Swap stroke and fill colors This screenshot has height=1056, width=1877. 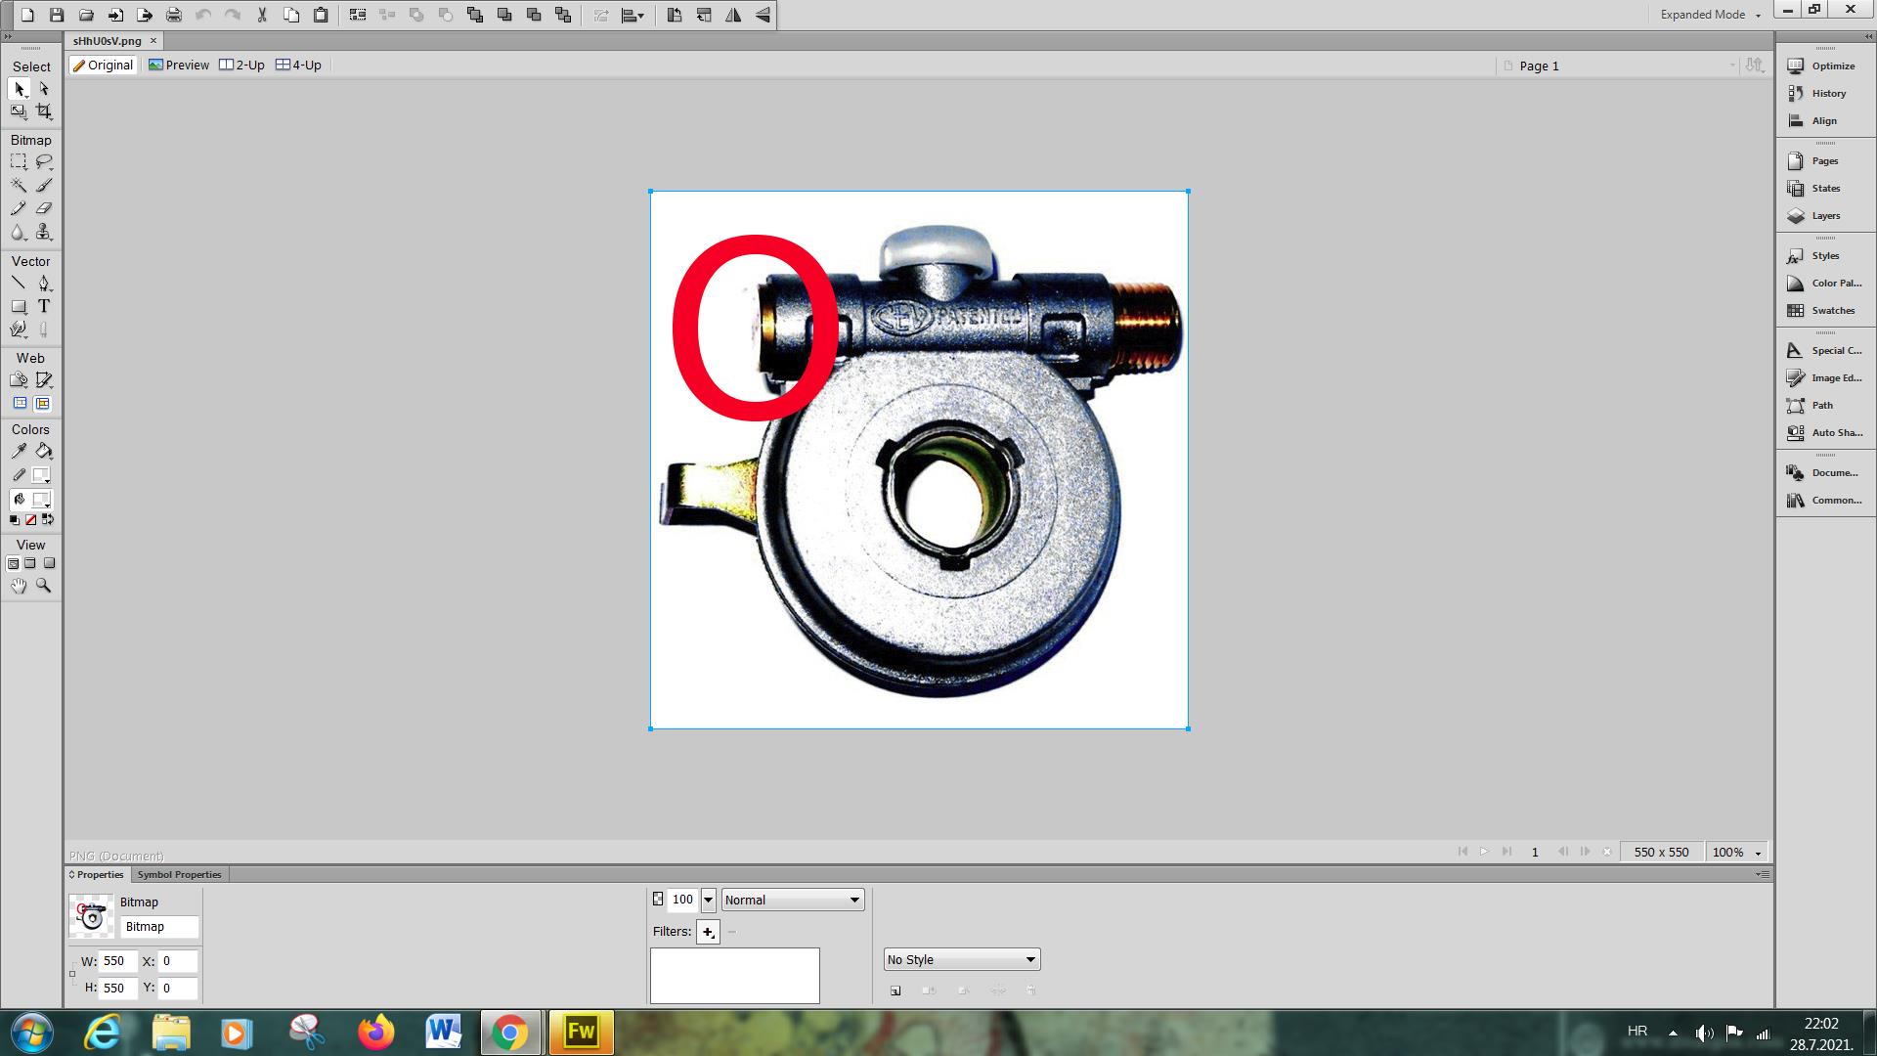click(x=48, y=519)
